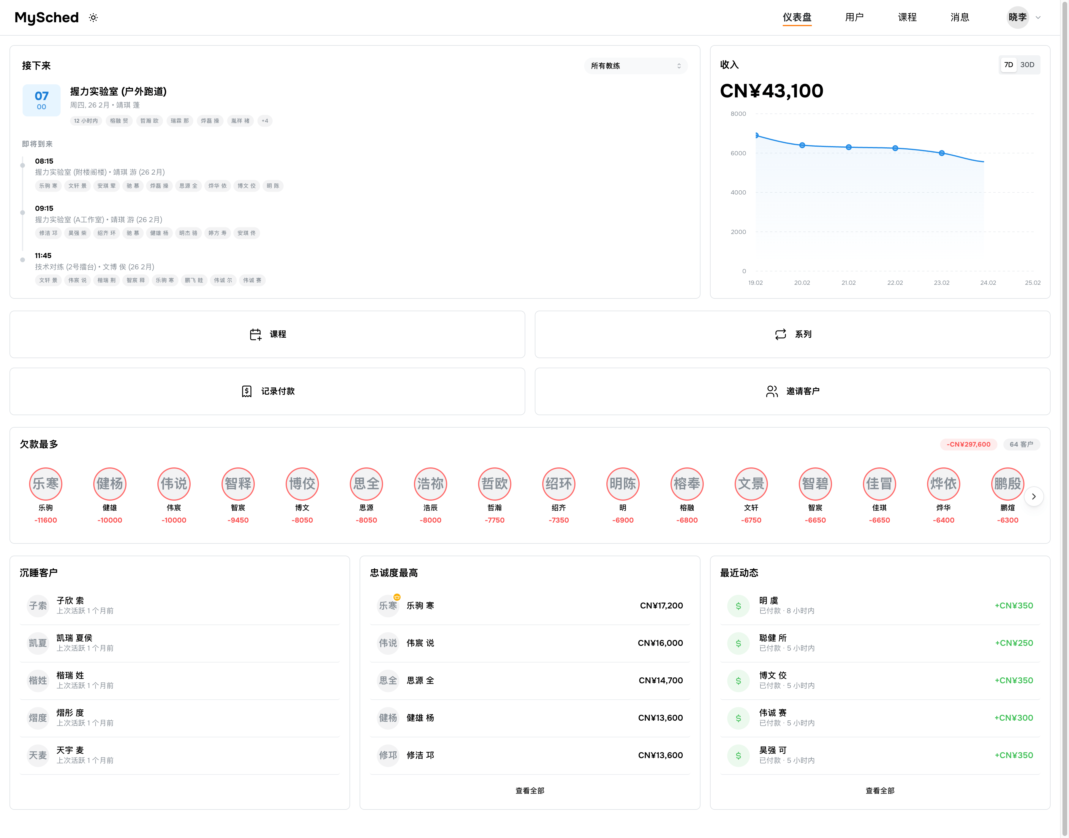This screenshot has height=838, width=1069.
Task: Click the repeat 系列 icon
Action: (780, 334)
